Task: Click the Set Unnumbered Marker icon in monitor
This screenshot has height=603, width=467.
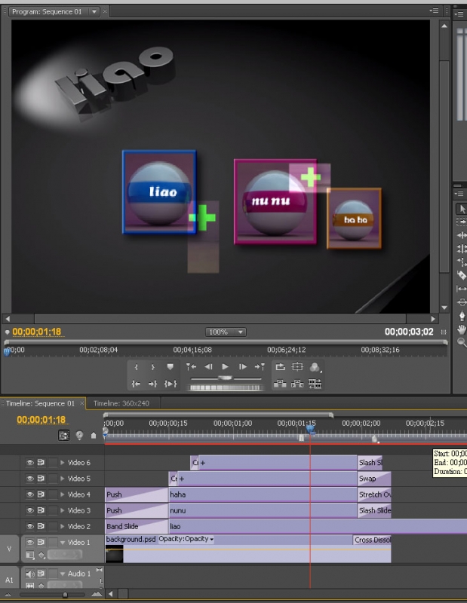Action: pyautogui.click(x=171, y=367)
